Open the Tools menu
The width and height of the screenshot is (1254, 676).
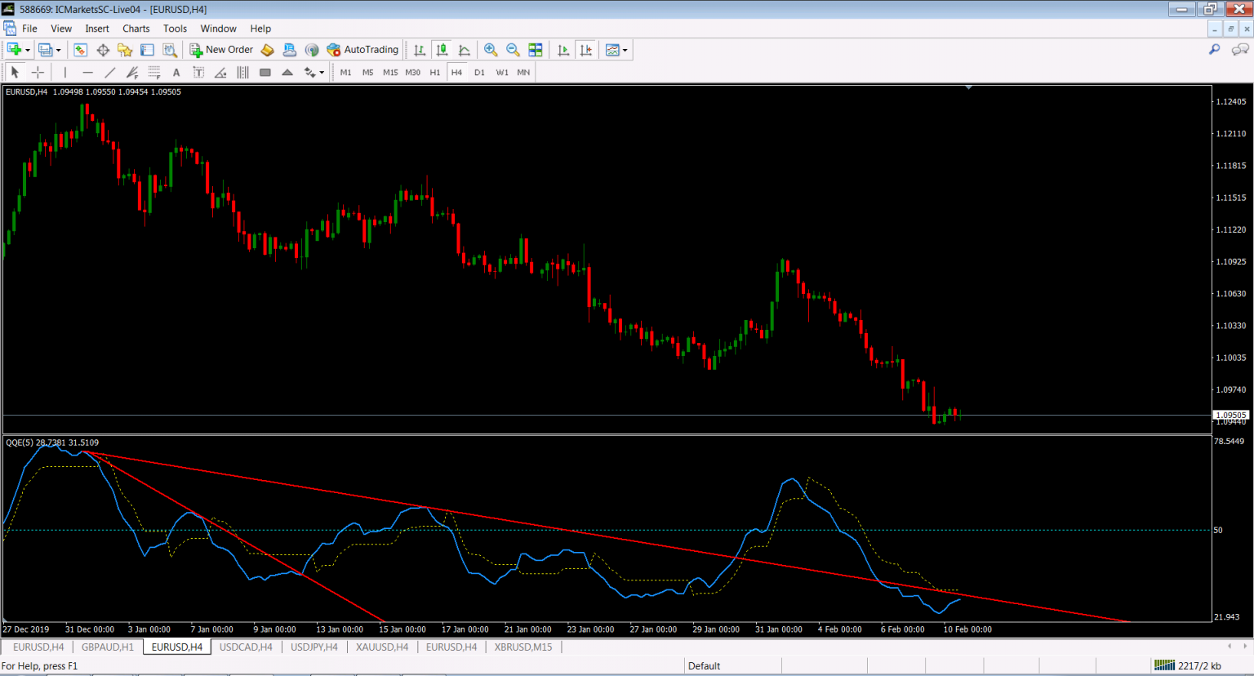(175, 29)
